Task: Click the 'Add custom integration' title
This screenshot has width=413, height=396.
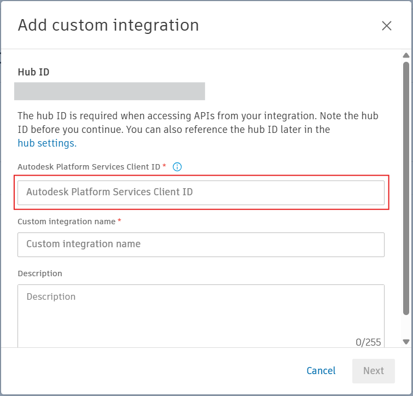Action: 108,26
